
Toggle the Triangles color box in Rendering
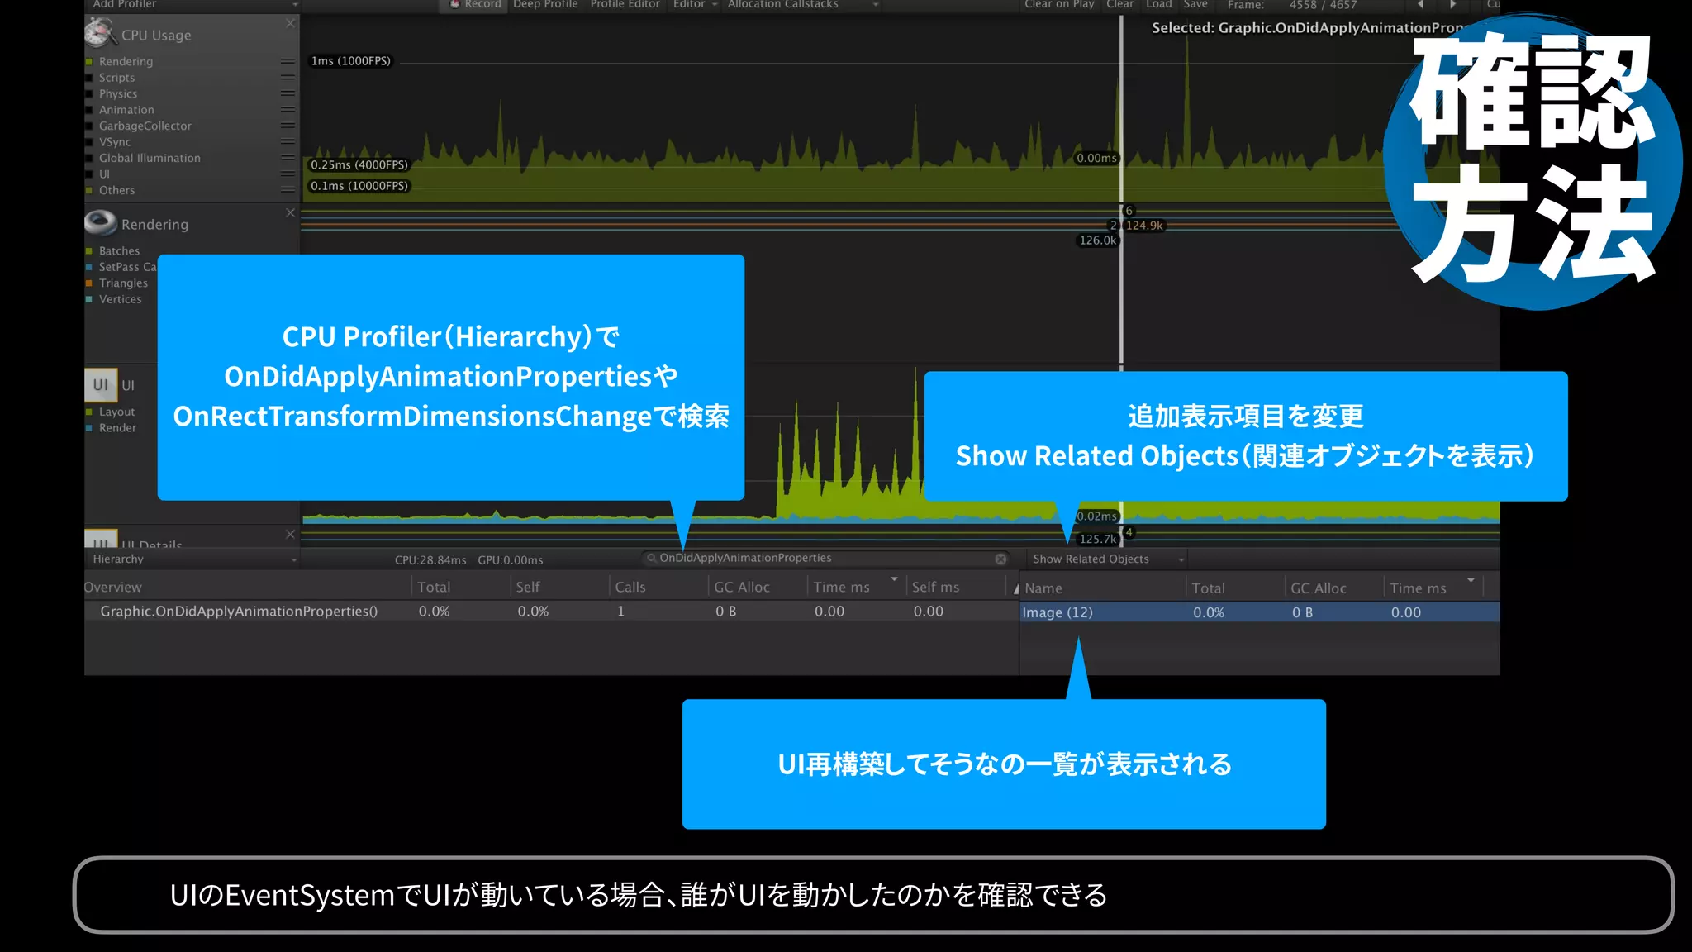[x=89, y=283]
